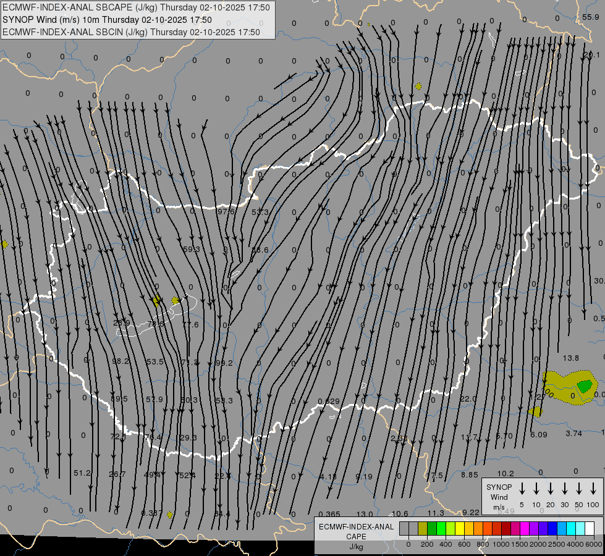Select the white 6000 J/kg legend swatch
Screen dimensions: 605x556
point(590,529)
